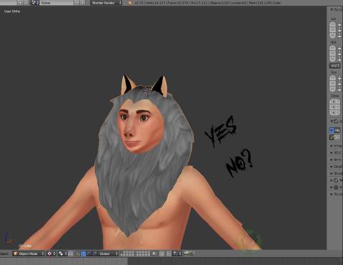The image size is (343, 265).
Task: Click the Blender logo icon in the header
Action: pos(130,3)
